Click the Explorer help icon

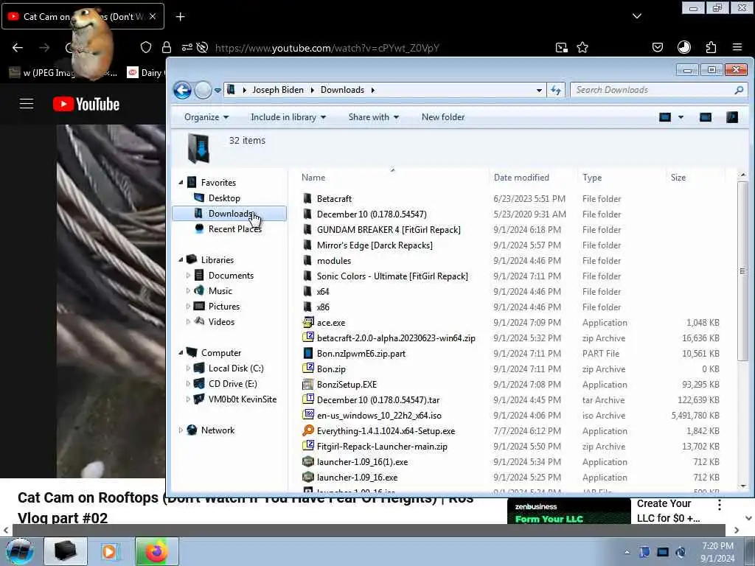pos(732,117)
